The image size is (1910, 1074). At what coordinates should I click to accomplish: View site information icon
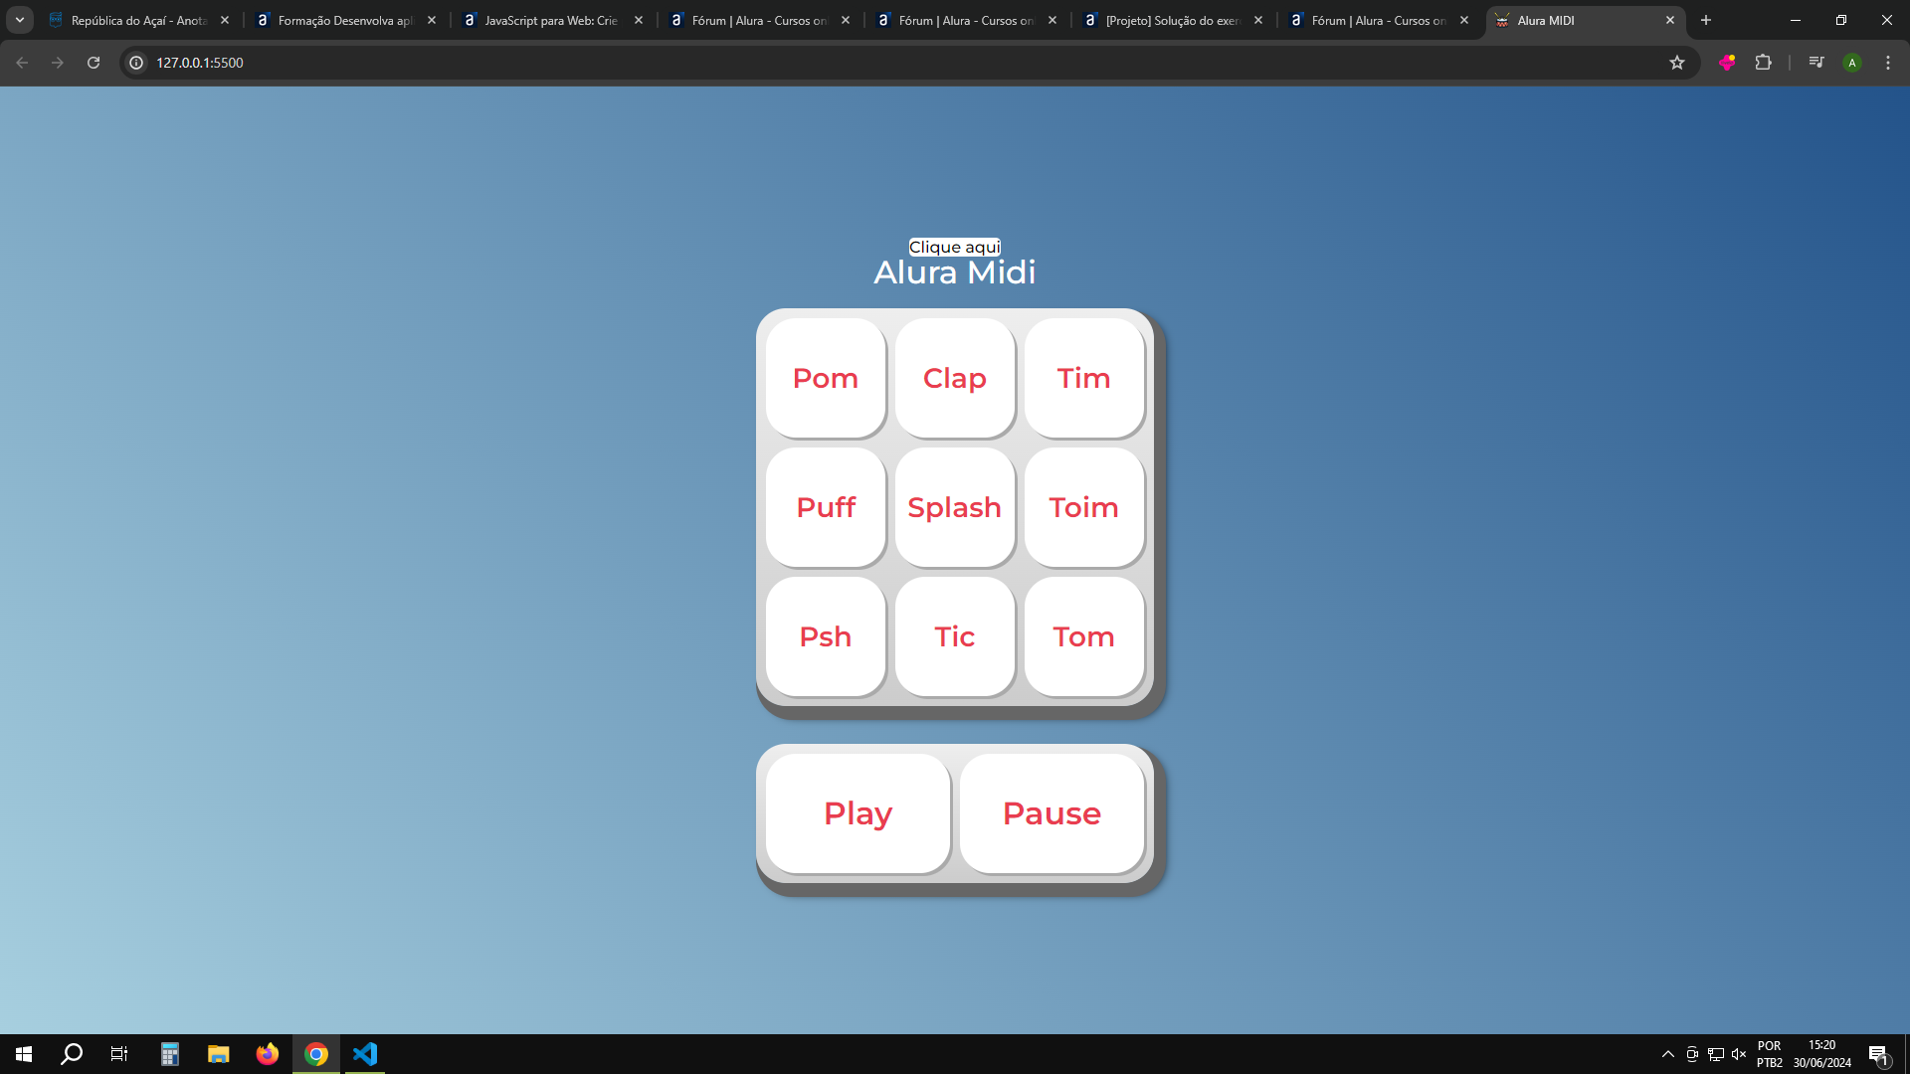137,63
